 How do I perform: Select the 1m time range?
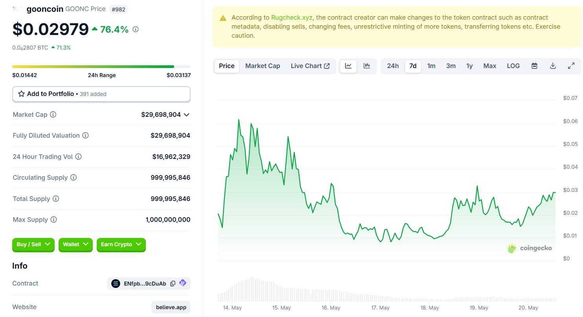pos(431,66)
